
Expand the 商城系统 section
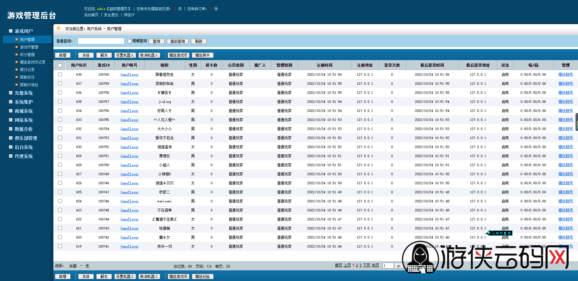pos(11,111)
